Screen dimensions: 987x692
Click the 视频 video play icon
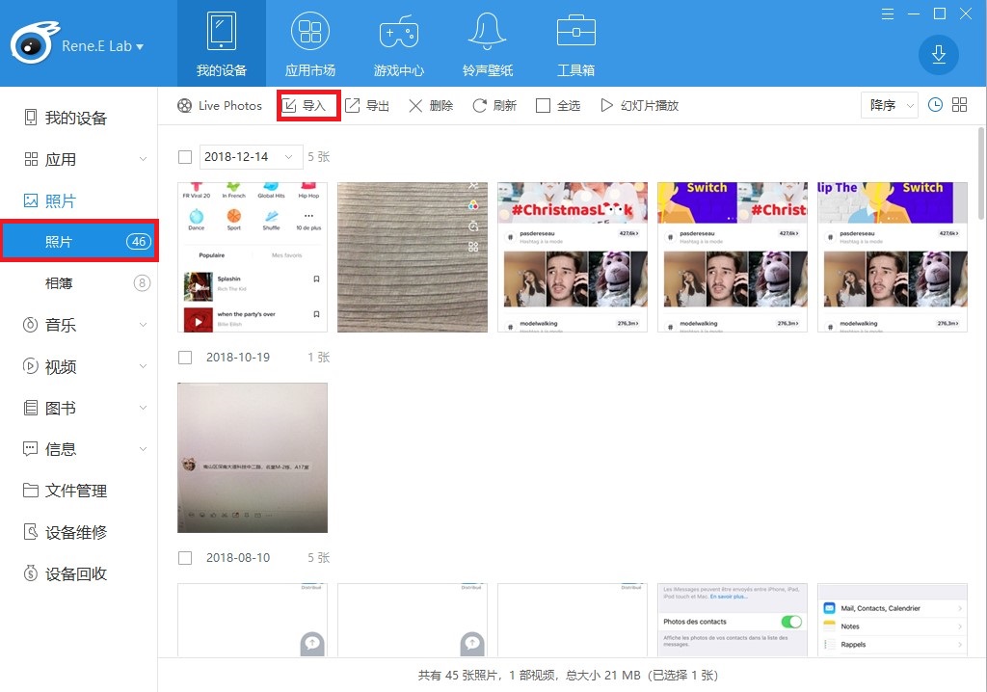pyautogui.click(x=30, y=366)
